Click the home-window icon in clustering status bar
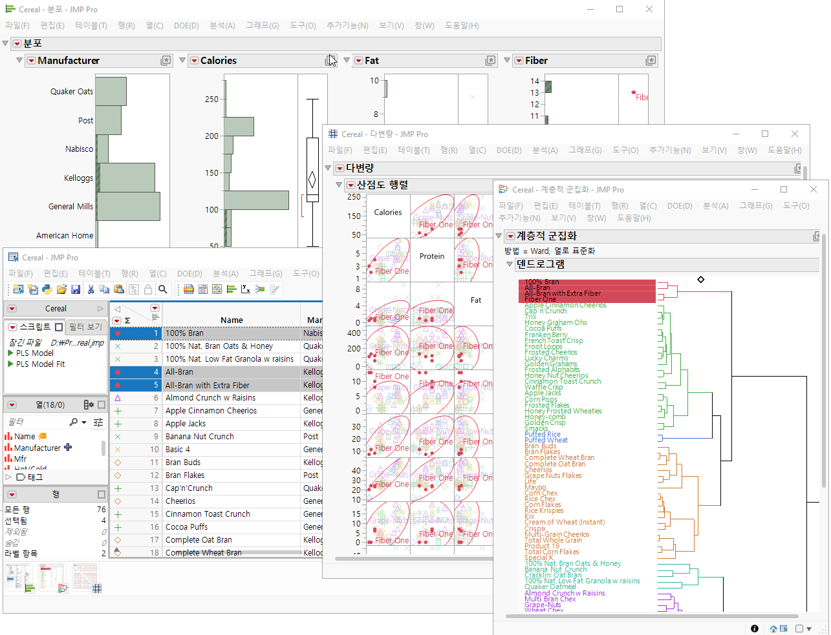This screenshot has width=831, height=635. (x=773, y=629)
